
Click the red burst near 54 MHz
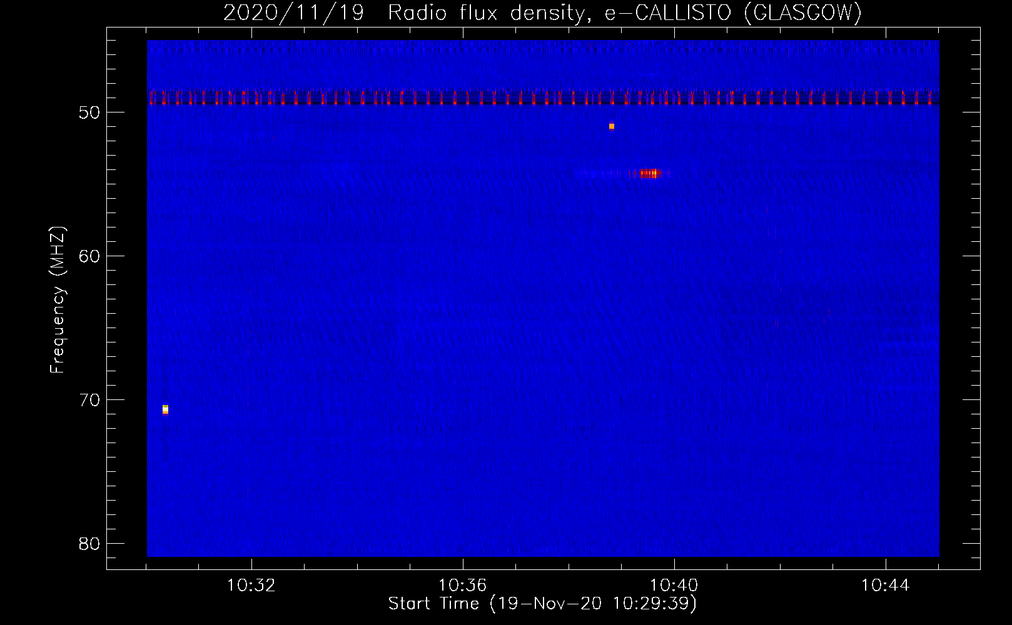point(650,173)
